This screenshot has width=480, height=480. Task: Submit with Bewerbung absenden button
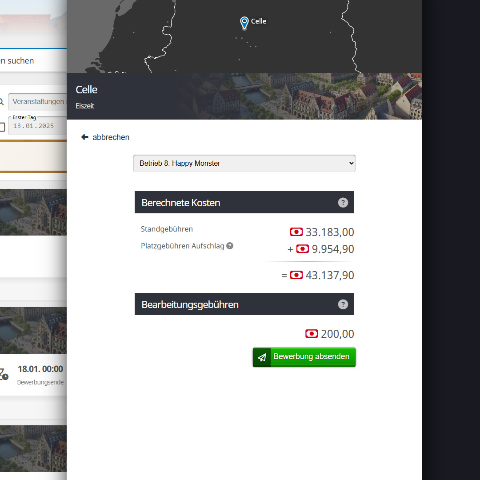click(304, 357)
